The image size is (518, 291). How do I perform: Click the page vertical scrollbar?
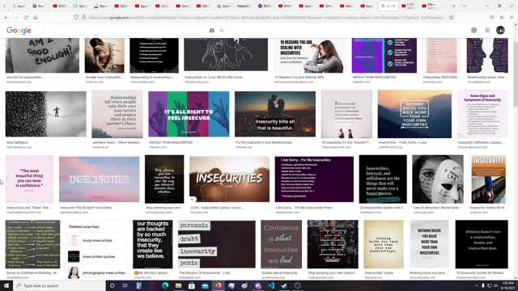point(516,158)
